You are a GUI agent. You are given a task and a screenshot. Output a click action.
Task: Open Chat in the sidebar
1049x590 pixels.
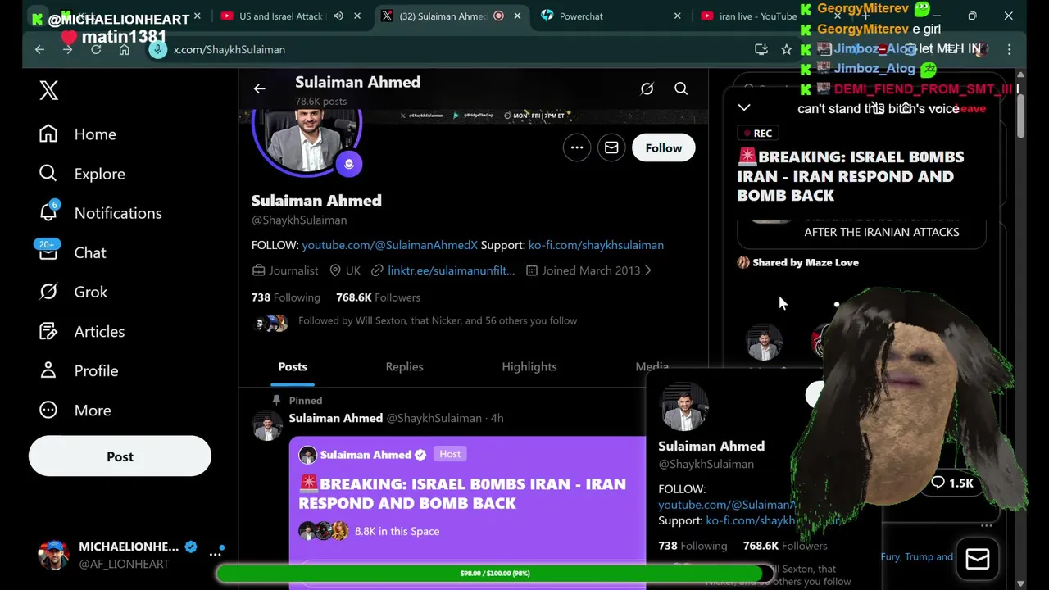[x=72, y=252]
